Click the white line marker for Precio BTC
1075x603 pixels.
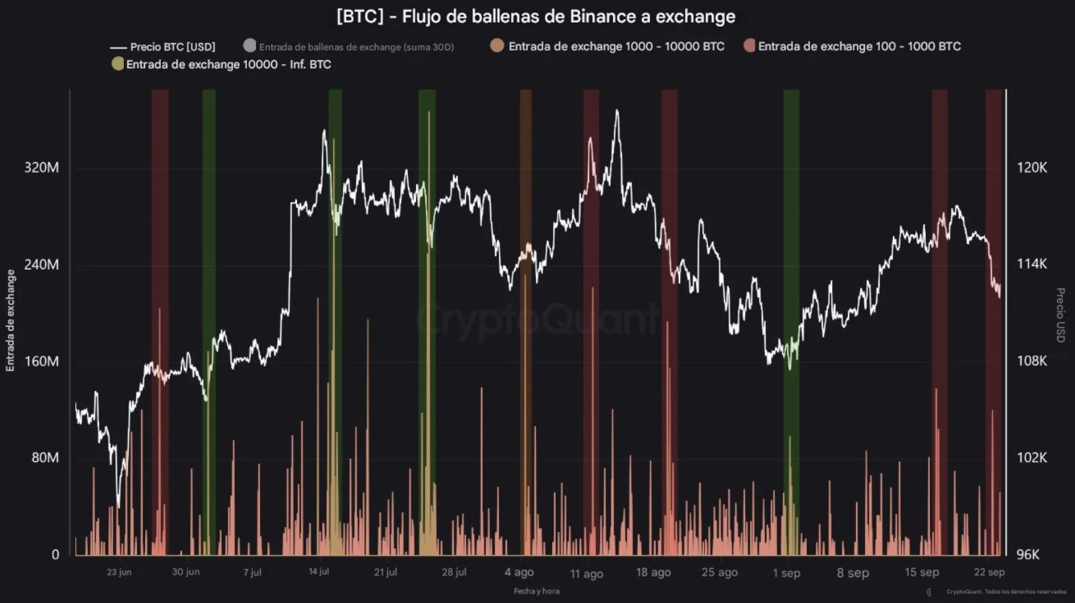point(118,47)
